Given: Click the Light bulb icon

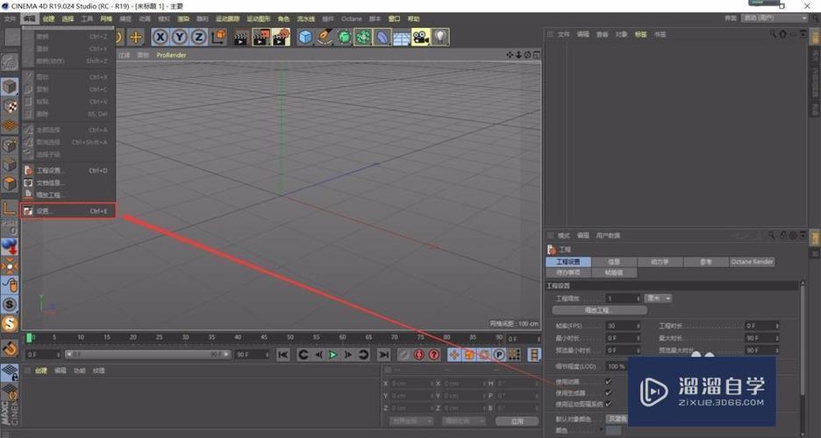Looking at the screenshot, I should 440,37.
